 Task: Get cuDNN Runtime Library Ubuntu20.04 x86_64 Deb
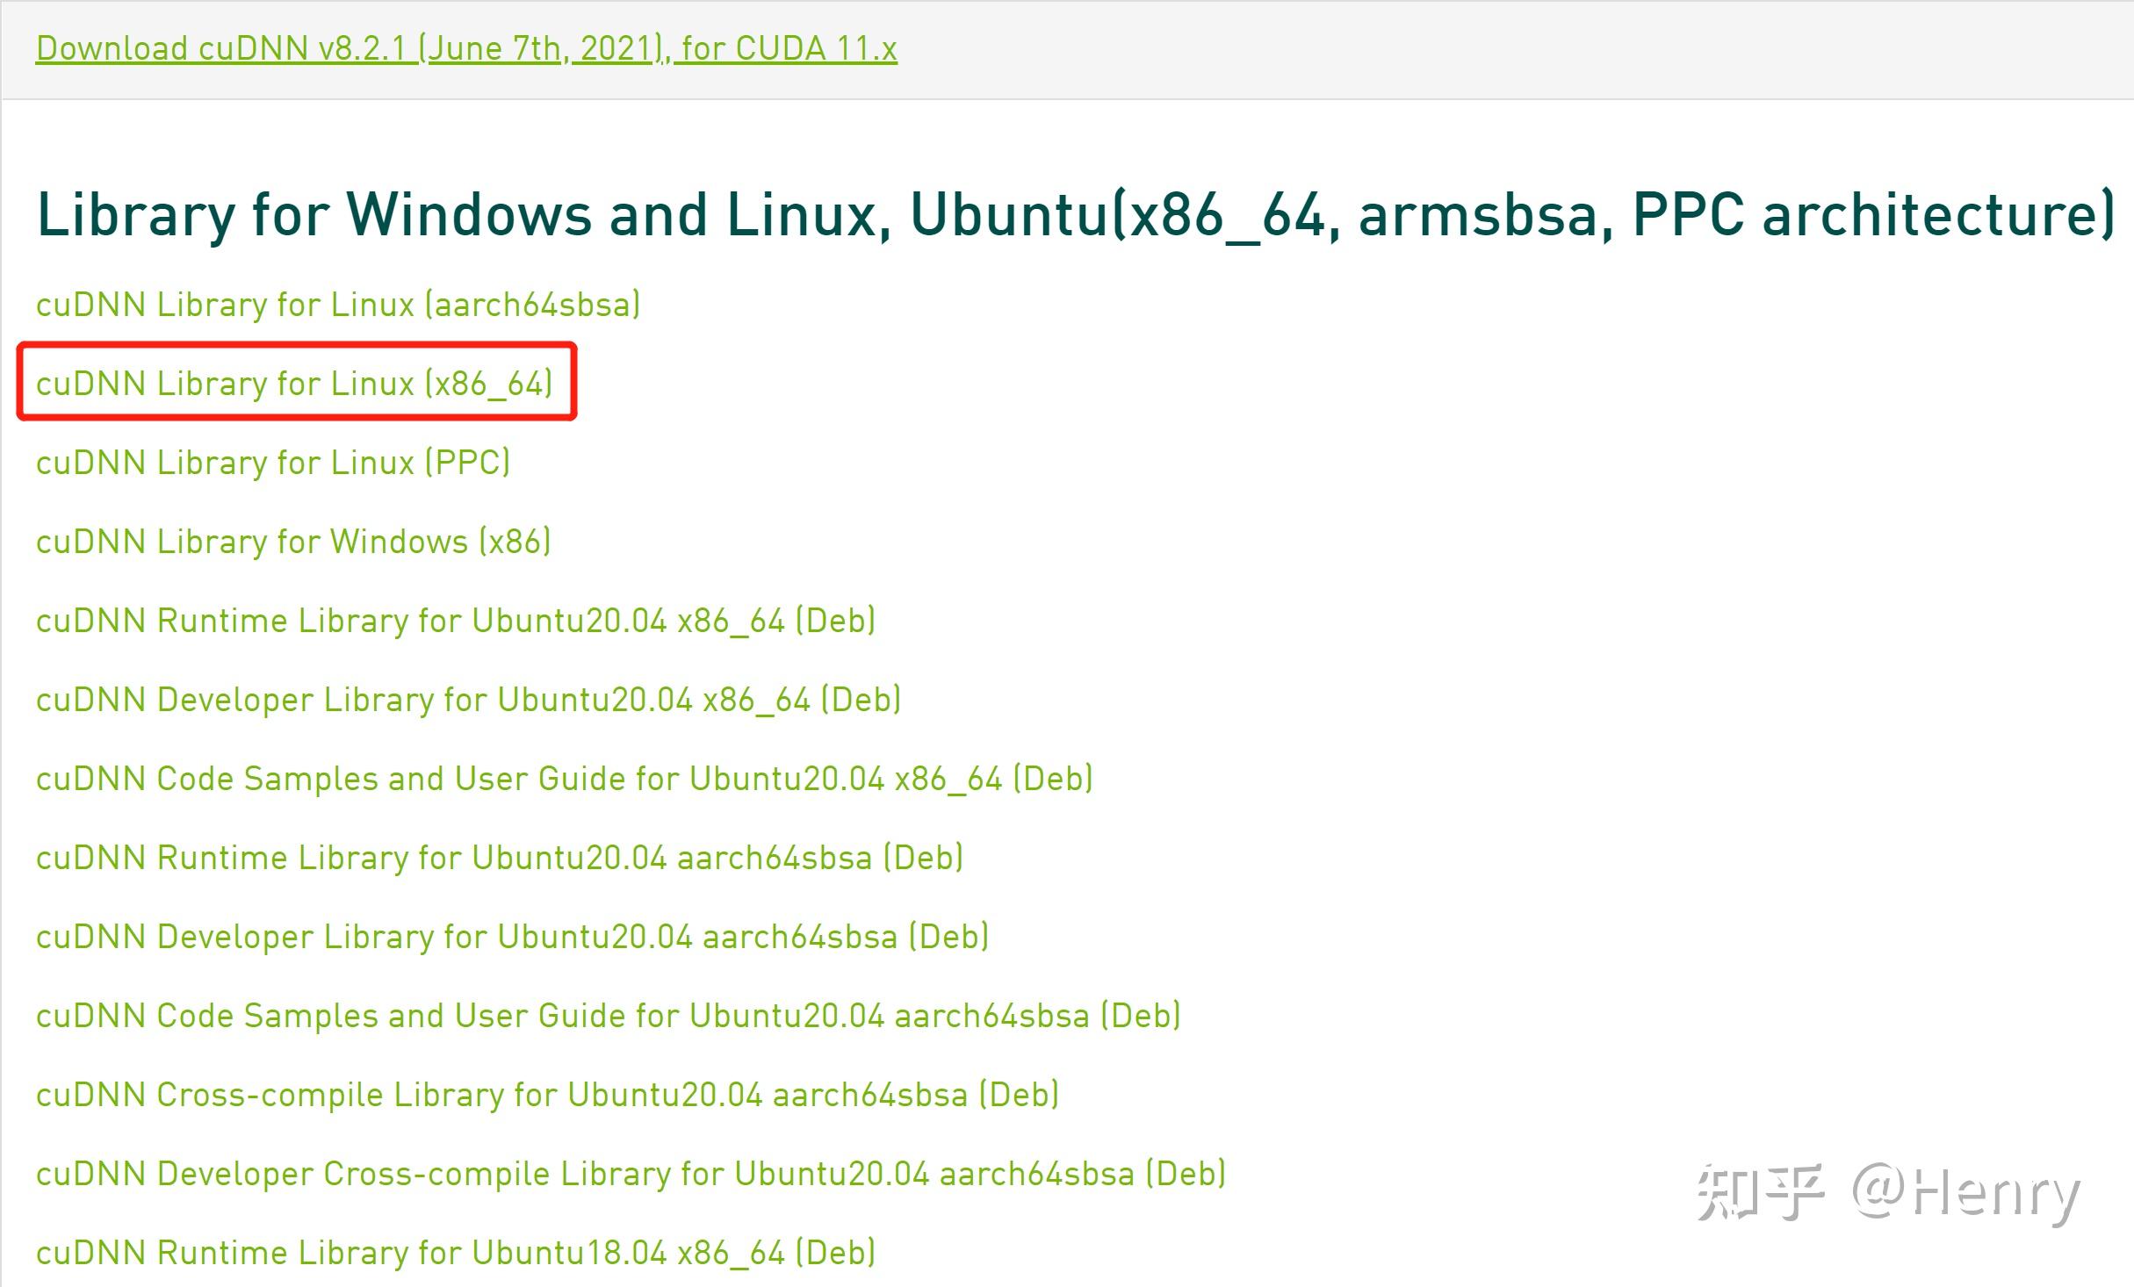(x=455, y=621)
